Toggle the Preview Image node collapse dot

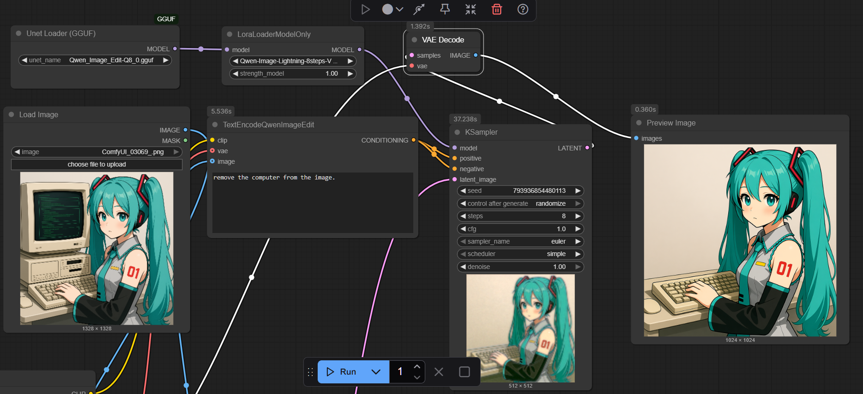(639, 123)
